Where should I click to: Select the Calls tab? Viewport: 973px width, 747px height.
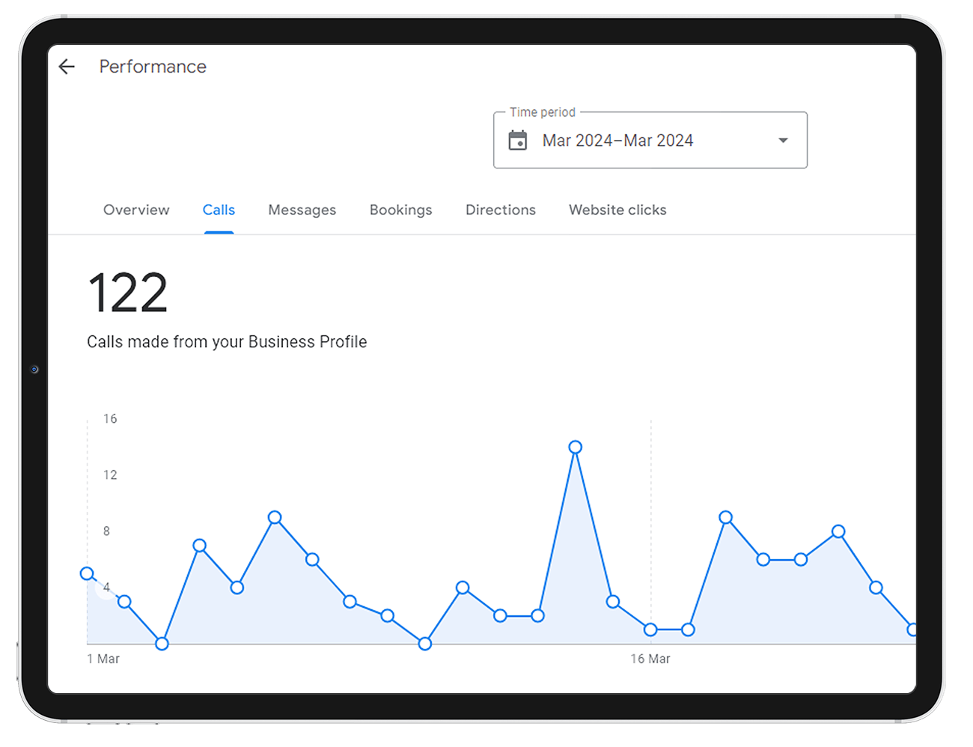[x=219, y=210]
